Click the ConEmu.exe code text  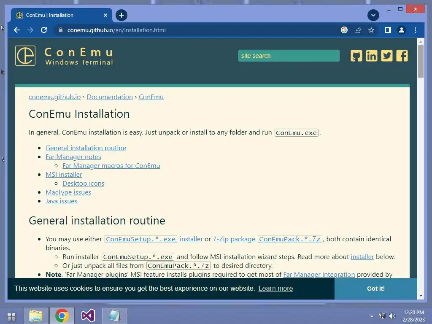296,133
